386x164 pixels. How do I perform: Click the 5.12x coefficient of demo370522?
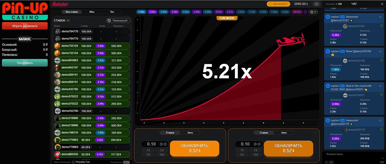pos(101,97)
